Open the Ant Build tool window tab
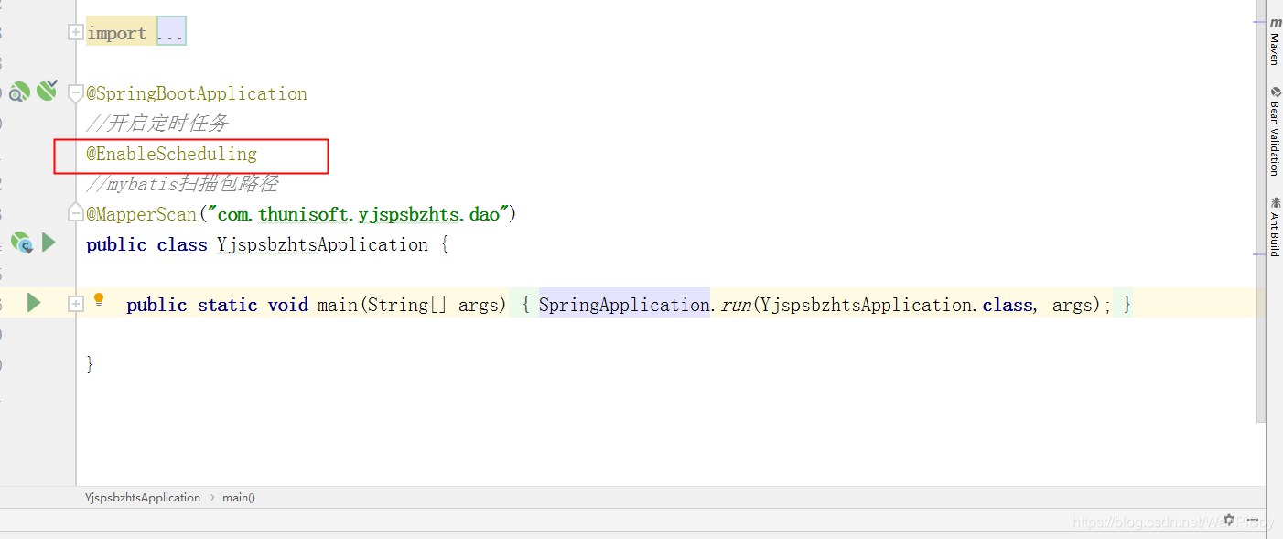 click(1275, 227)
